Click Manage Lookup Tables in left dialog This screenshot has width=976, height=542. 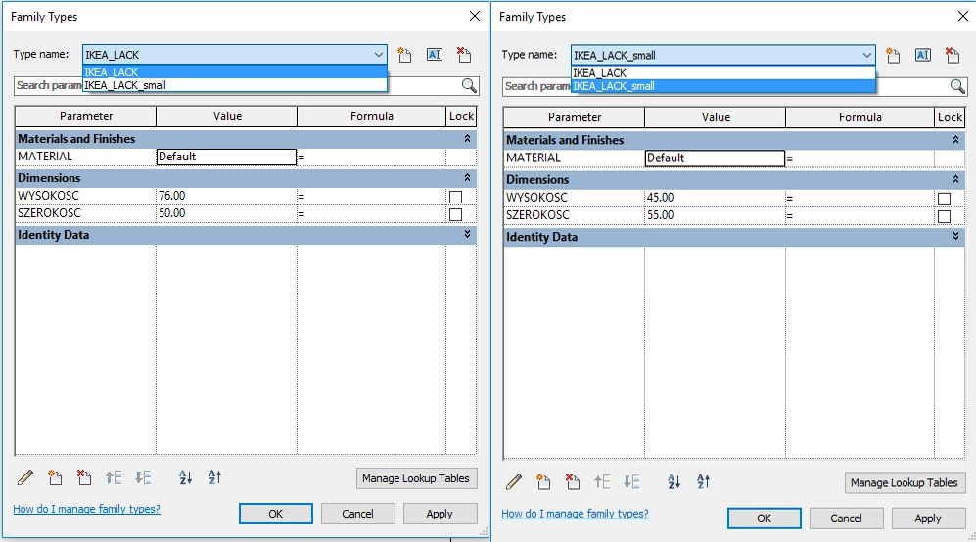click(x=416, y=478)
